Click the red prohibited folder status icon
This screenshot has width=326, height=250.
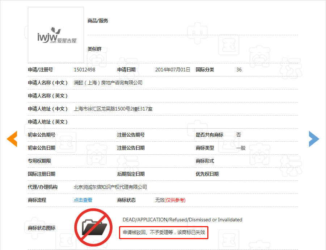(93, 227)
